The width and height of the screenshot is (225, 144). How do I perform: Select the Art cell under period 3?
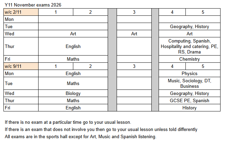pos(134,34)
